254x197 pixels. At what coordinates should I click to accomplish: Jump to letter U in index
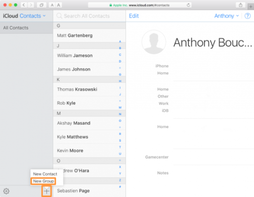point(120,154)
